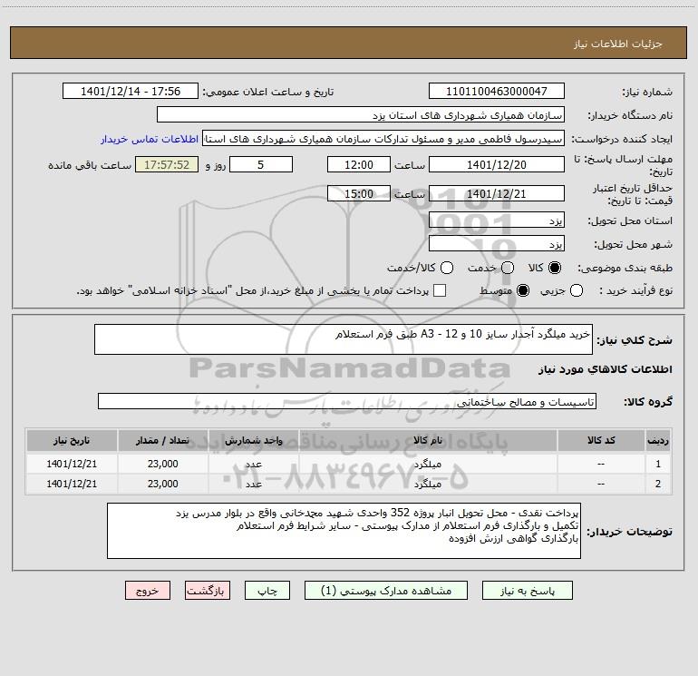698x676 pixels.
Task: Click the بازگشت back button
Action: (x=208, y=591)
